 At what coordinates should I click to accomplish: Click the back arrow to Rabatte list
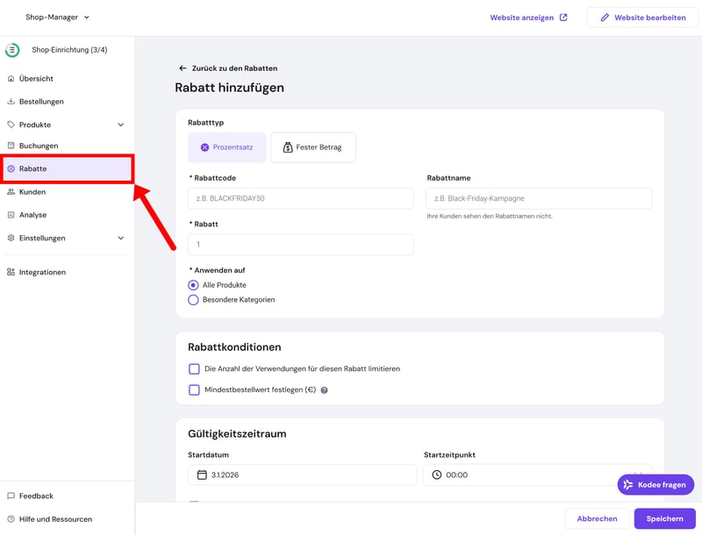point(183,68)
